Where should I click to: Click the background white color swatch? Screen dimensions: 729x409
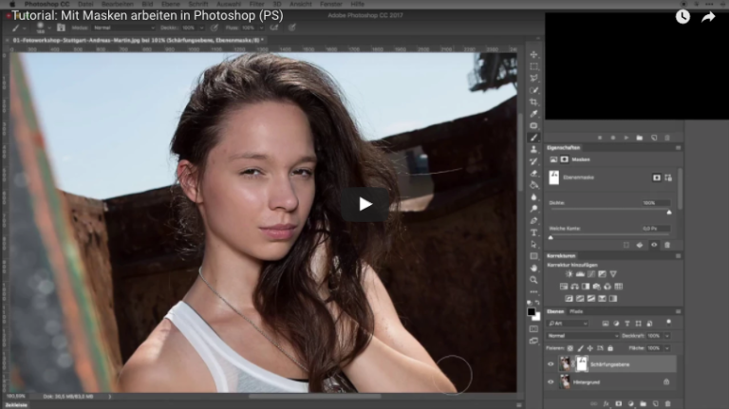tap(537, 318)
